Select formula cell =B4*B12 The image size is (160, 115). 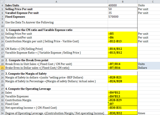pos(123,92)
